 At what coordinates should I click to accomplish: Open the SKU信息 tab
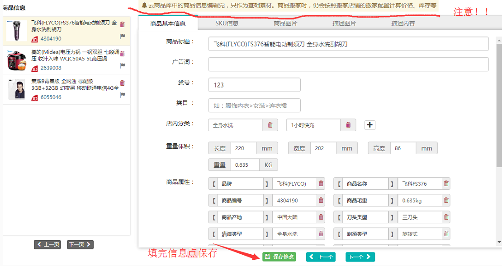227,23
